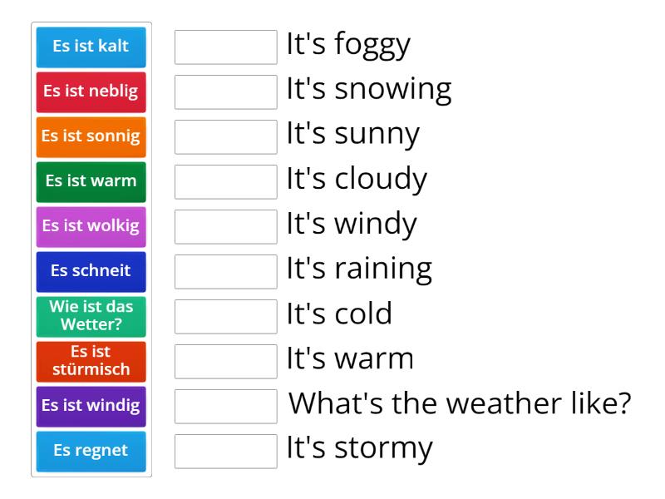Select the 'Es ist kalt' tile
The height and width of the screenshot is (499, 665).
[x=91, y=47]
